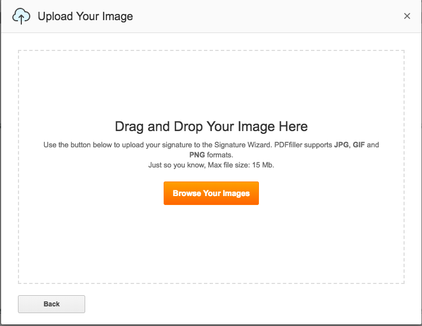
Task: Click the word "supports" in the description
Action: coord(321,145)
